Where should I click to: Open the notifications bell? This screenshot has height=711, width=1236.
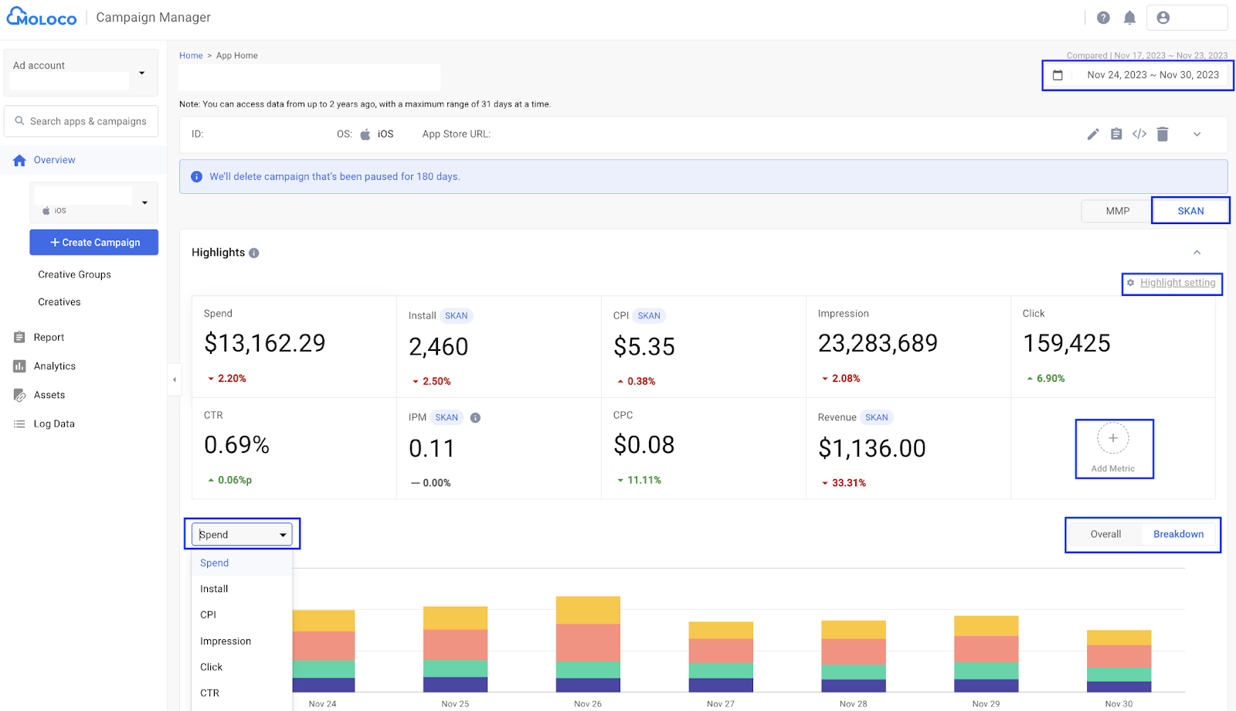coord(1129,18)
